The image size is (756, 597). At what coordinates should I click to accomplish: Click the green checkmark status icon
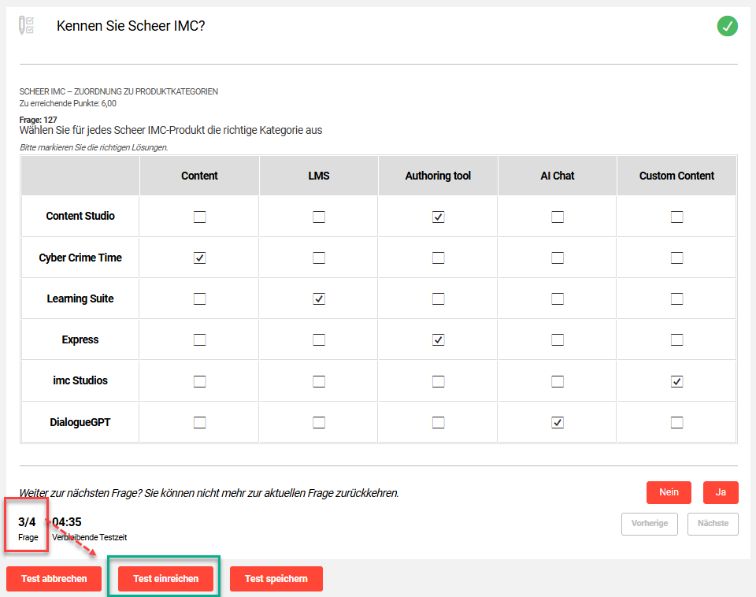727,26
